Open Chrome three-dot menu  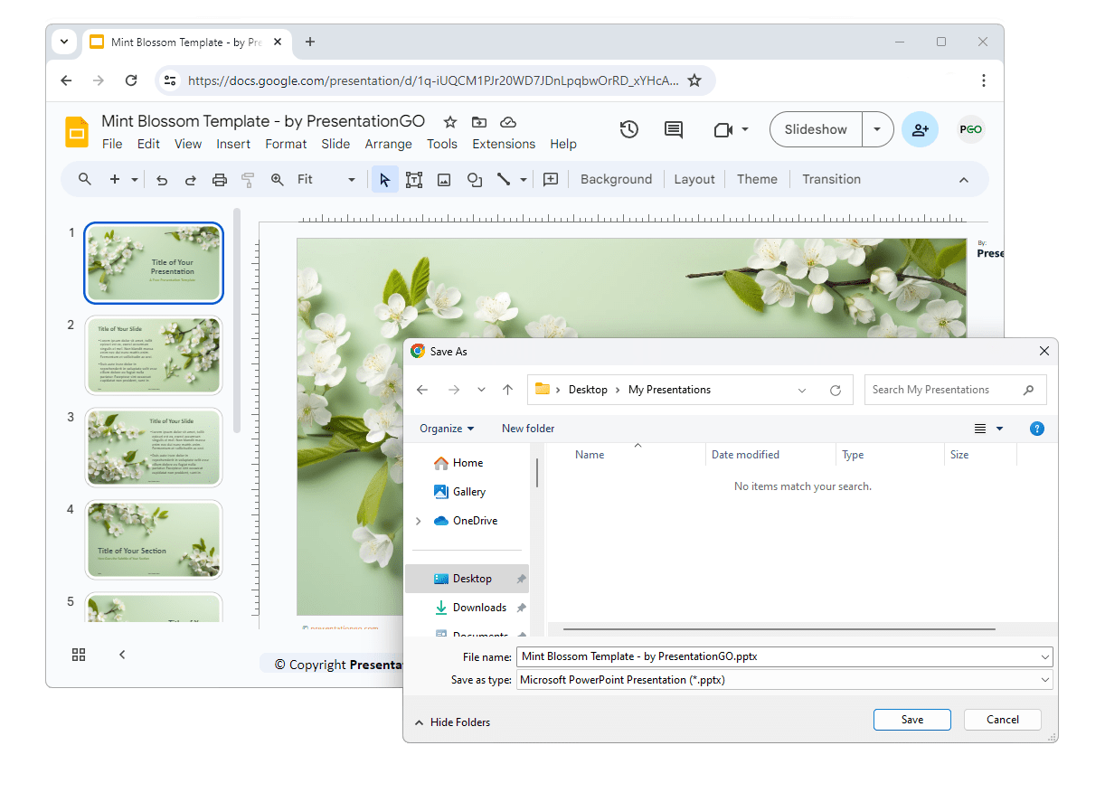[984, 80]
